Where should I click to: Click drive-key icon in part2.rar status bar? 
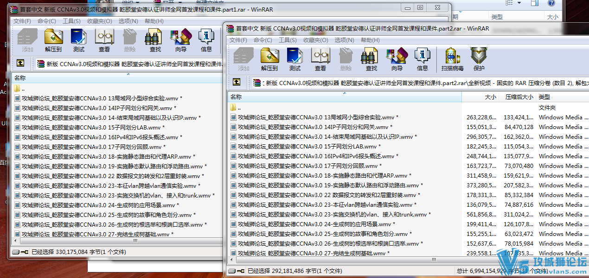pyautogui.click(x=237, y=271)
